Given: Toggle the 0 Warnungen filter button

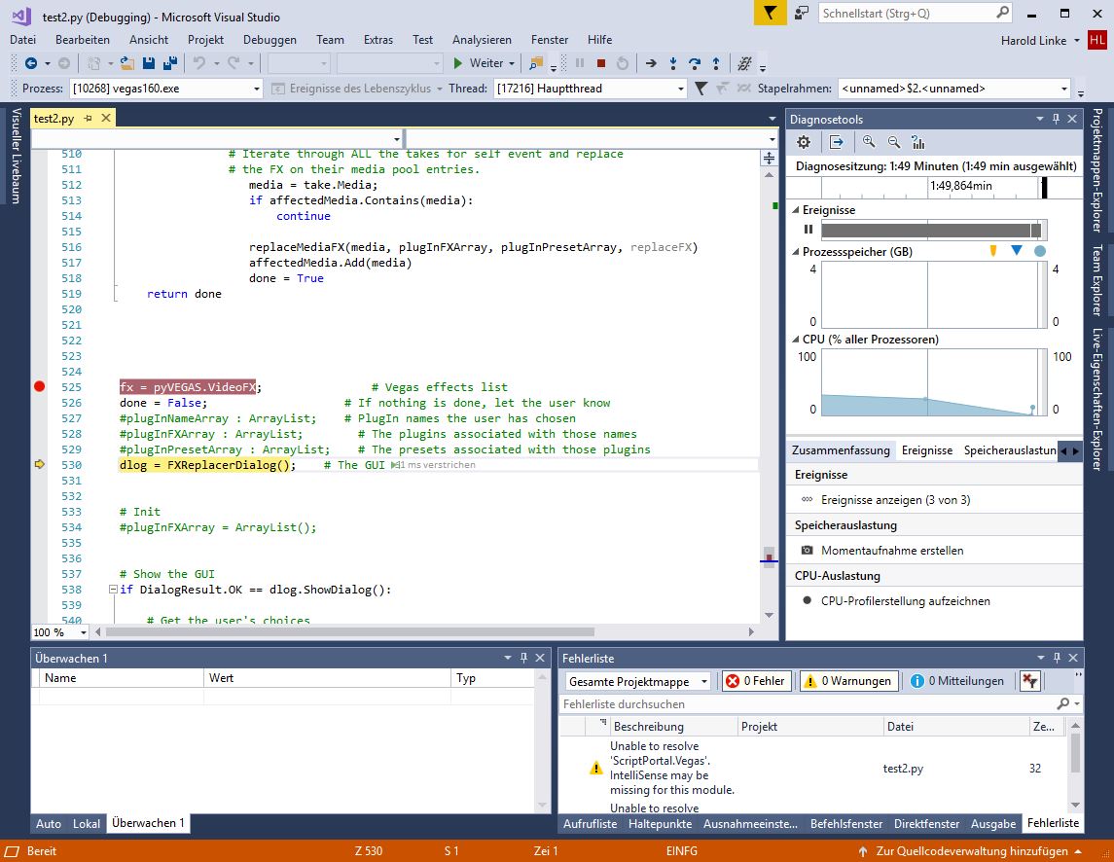Looking at the screenshot, I should [x=847, y=681].
